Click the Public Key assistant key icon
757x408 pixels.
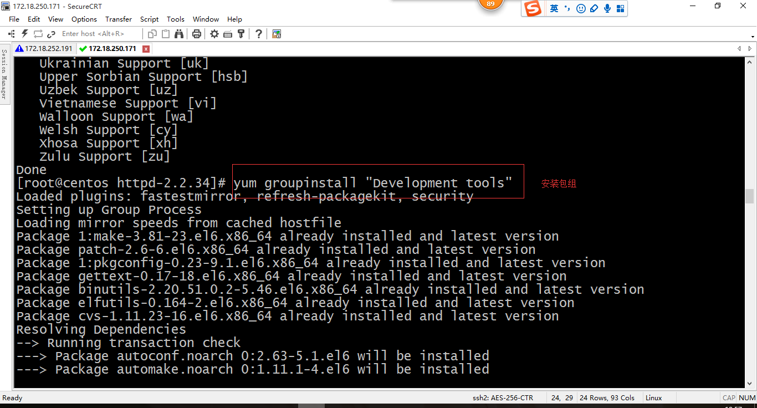(241, 34)
